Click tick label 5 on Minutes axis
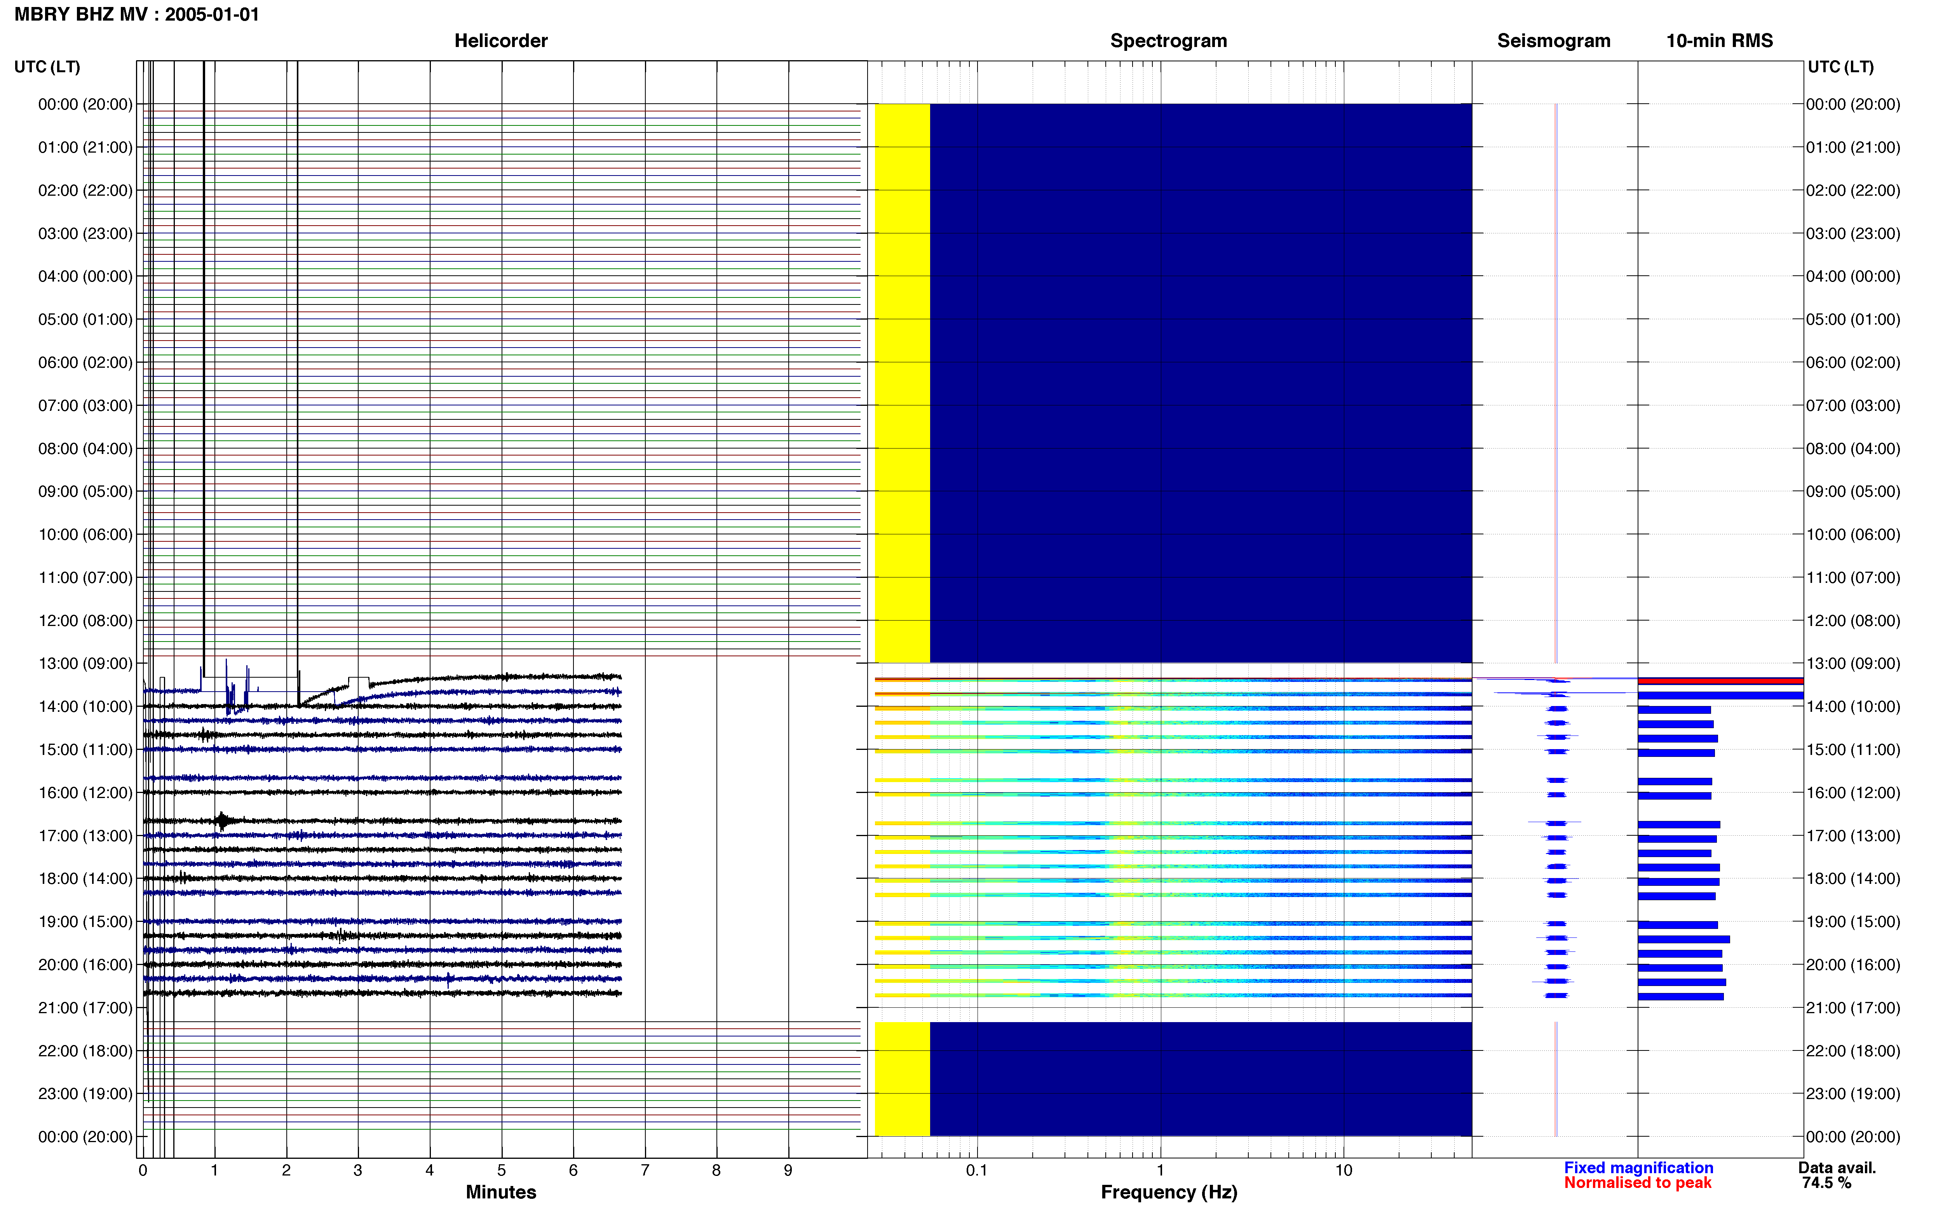The image size is (1950, 1219). (x=502, y=1170)
